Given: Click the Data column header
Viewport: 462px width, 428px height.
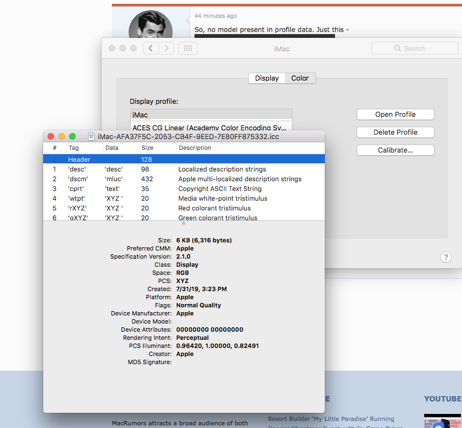Looking at the screenshot, I should coord(121,148).
